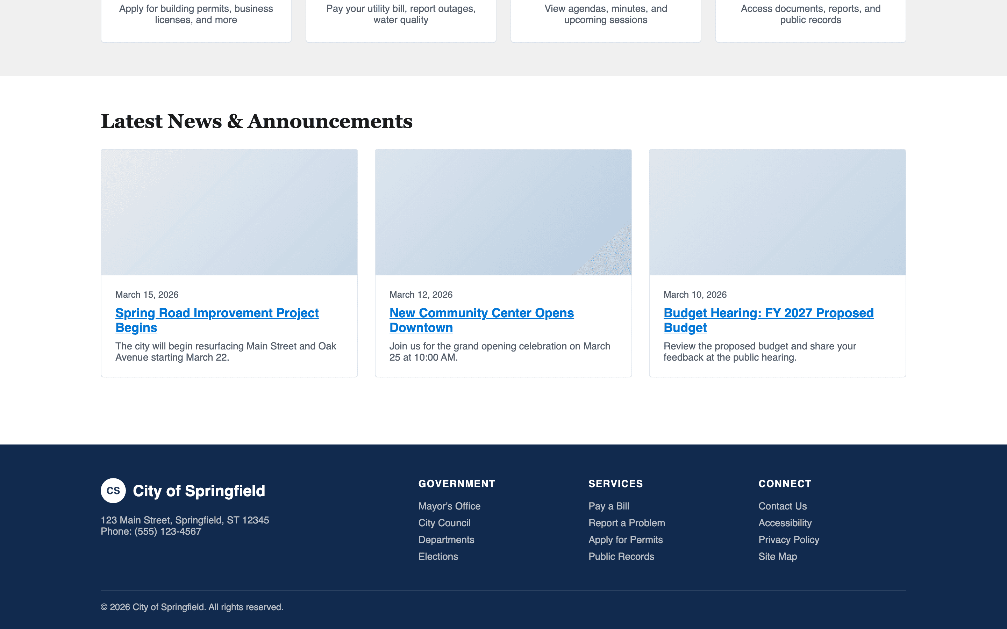1007x629 pixels.
Task: Click the CS City of Springfield logo
Action: pyautogui.click(x=183, y=491)
